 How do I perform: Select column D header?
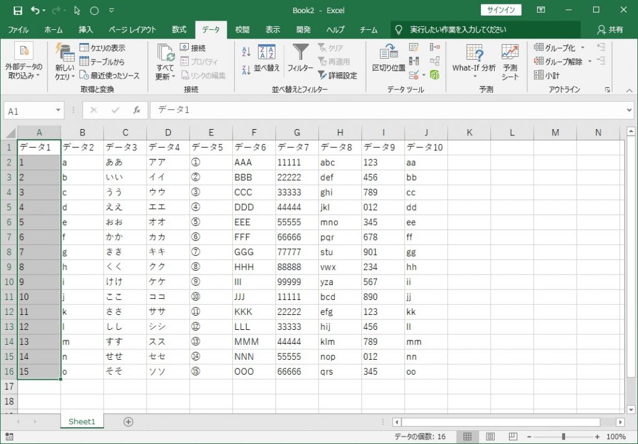pyautogui.click(x=168, y=133)
